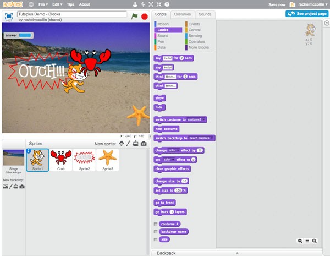The width and height of the screenshot is (330, 256).
Task: Tick the backdrop name checkbox
Action: pos(156,232)
